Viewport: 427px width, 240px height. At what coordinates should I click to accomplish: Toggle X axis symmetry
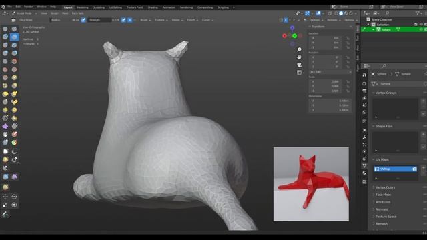(x=286, y=20)
